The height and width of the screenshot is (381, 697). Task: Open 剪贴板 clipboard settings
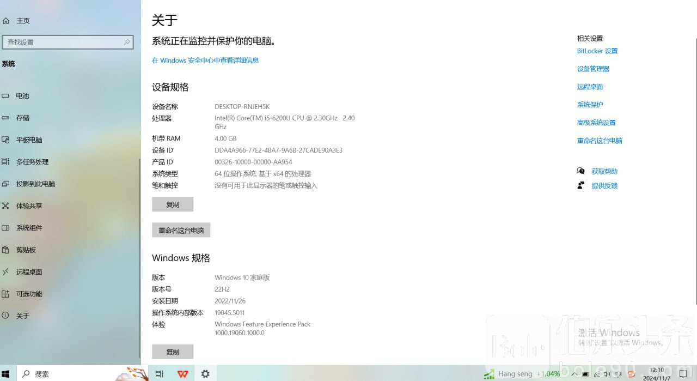point(26,250)
